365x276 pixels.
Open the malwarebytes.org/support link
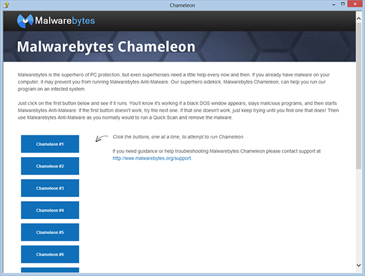tap(152, 159)
